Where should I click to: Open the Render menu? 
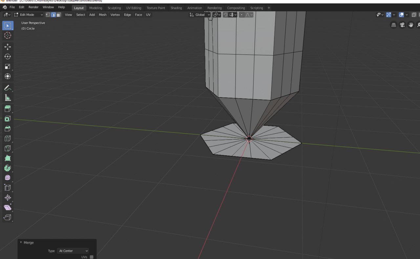(x=33, y=7)
